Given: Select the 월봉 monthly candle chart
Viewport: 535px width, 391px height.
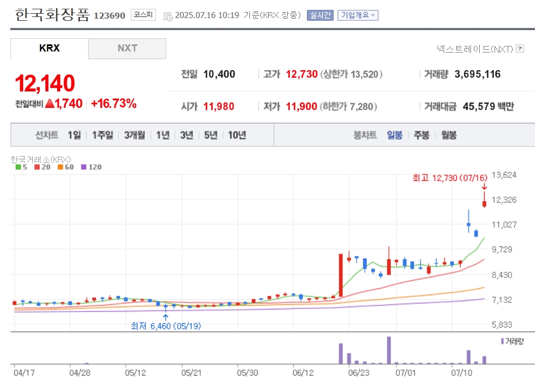Looking at the screenshot, I should pyautogui.click(x=449, y=135).
